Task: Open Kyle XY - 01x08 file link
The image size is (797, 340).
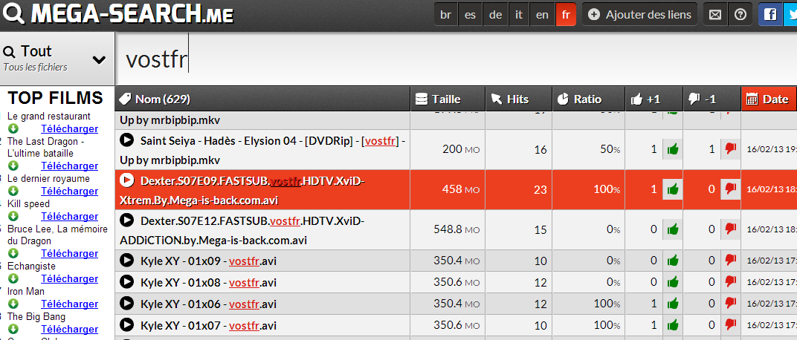Action: coord(208,283)
